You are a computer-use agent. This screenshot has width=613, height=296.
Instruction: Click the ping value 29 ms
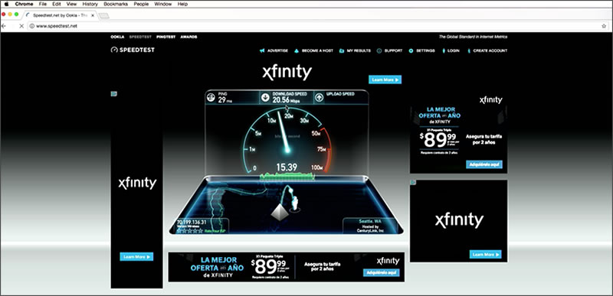(225, 100)
